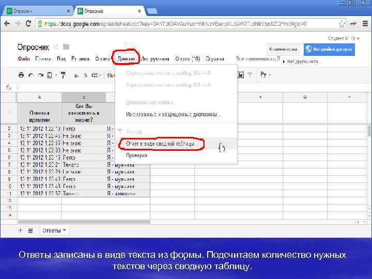
Task: Open the Вид menu
Action: pos(61,58)
